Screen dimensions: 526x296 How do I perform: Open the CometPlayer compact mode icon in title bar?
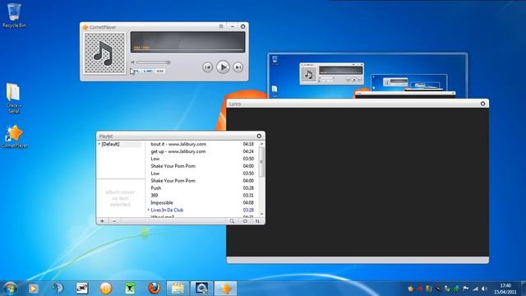tap(221, 26)
